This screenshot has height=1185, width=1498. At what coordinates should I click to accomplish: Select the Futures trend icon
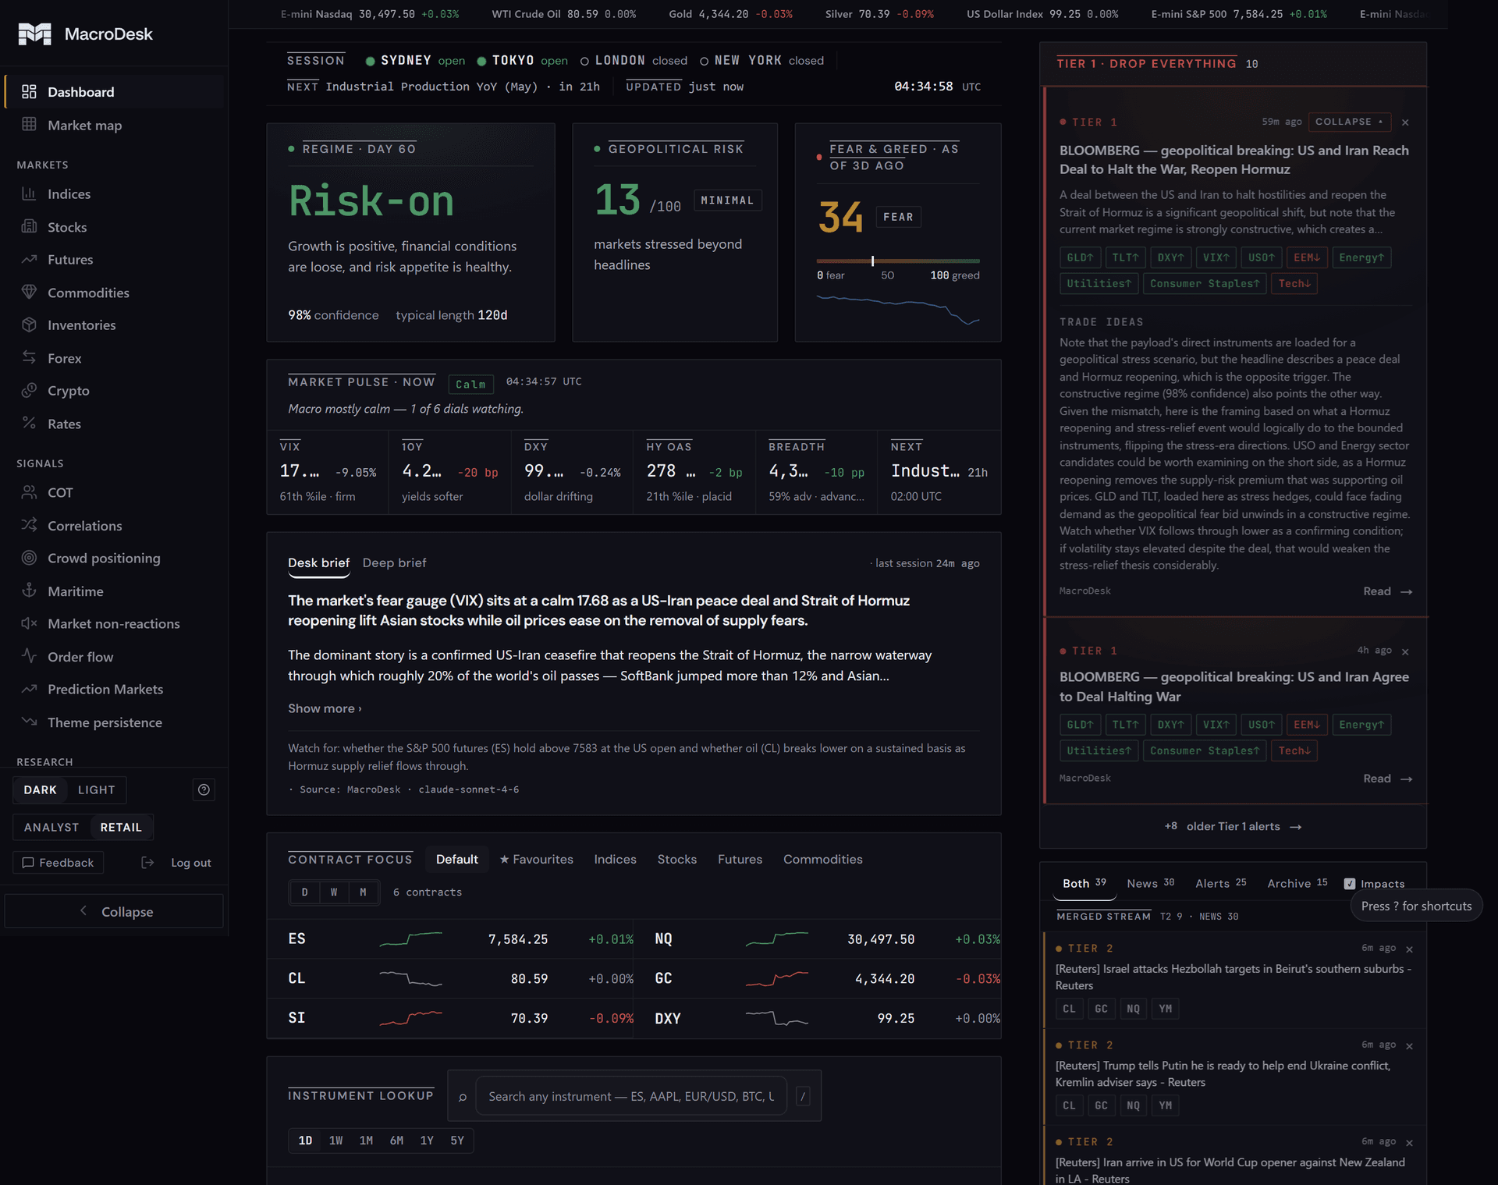pos(29,259)
